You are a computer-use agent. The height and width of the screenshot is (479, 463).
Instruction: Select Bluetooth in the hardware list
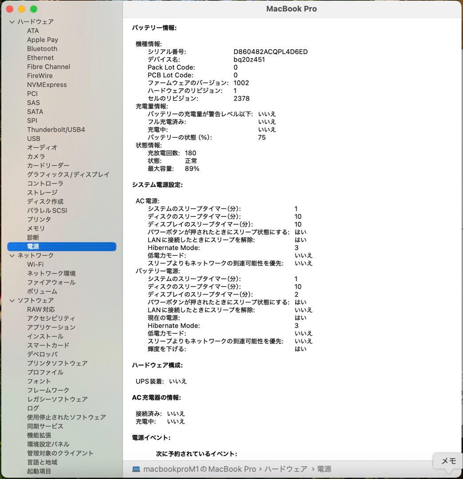click(42, 49)
